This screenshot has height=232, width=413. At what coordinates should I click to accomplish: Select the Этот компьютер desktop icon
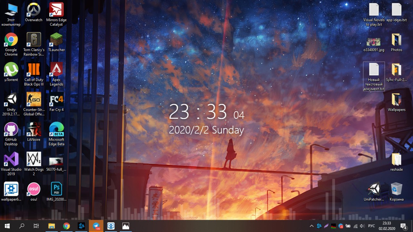[x=11, y=15]
